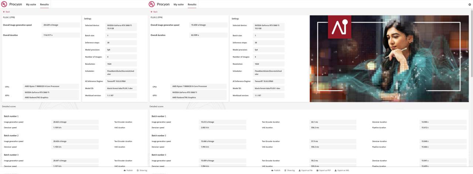The height and width of the screenshot is (174, 473).
Task: Click the UL logo in left window
Action: [5, 4]
